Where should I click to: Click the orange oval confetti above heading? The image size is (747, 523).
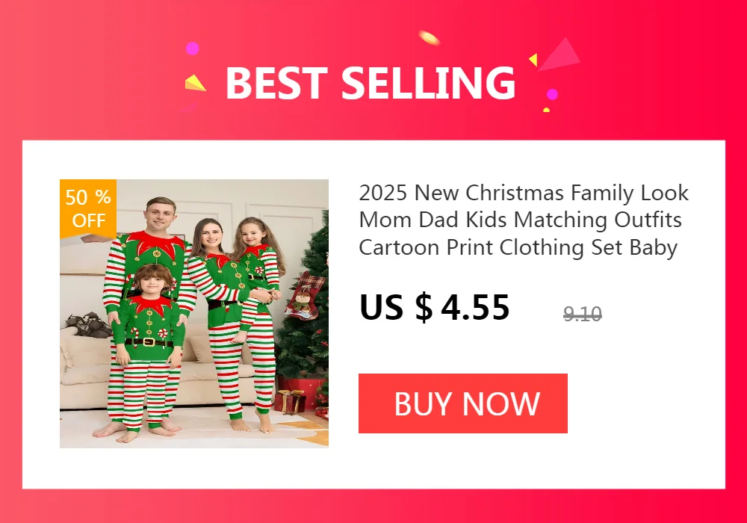[x=429, y=37]
